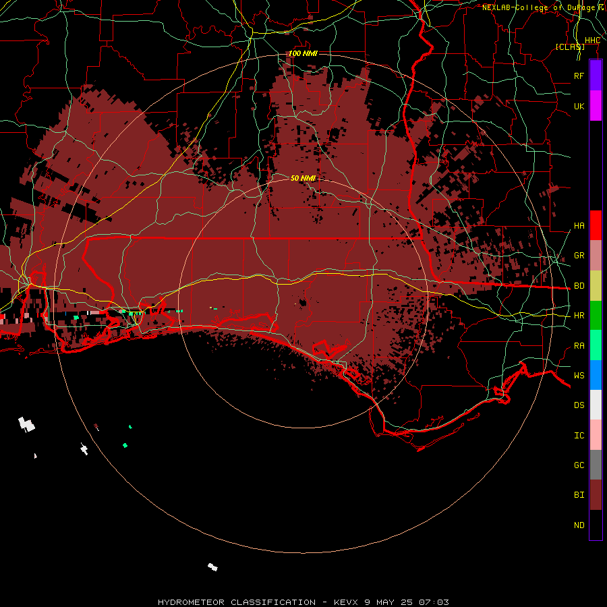
Task: Pick the HR dark green legend swatch
Action: [596, 316]
